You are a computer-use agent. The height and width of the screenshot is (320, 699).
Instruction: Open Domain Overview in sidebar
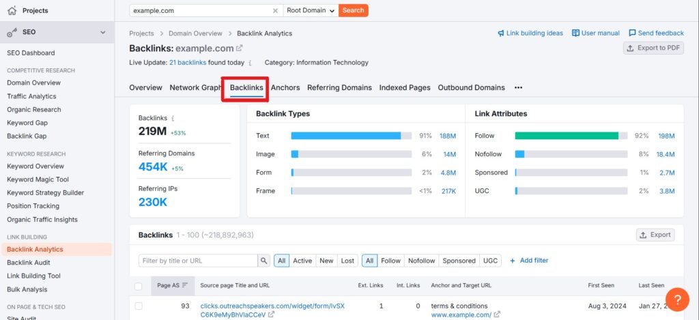point(33,83)
